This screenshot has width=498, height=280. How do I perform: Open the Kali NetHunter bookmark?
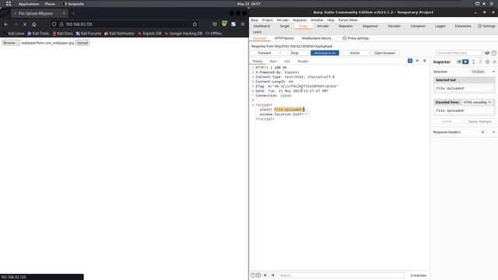[119, 33]
